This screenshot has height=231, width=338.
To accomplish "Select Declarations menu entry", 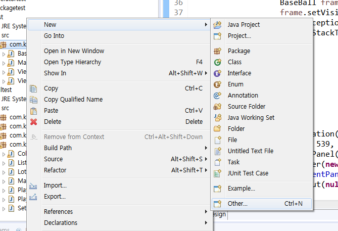I will [x=119, y=223].
